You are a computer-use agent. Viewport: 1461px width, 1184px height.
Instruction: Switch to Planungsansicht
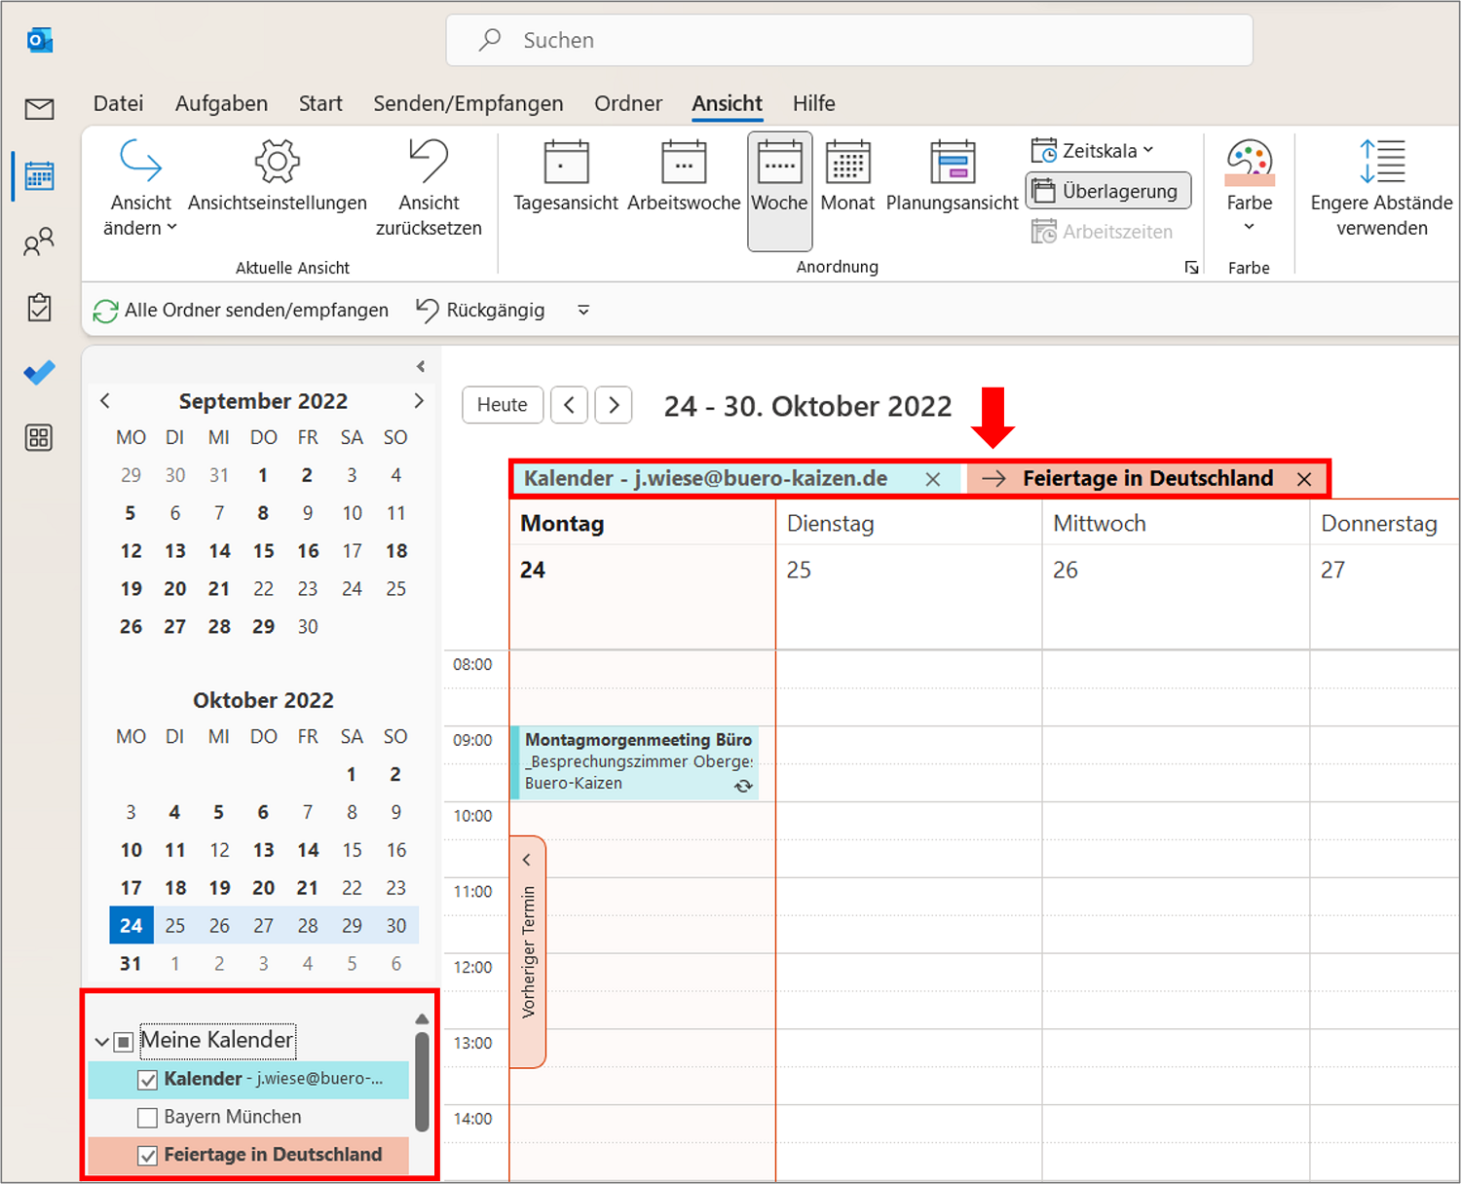[x=953, y=176]
